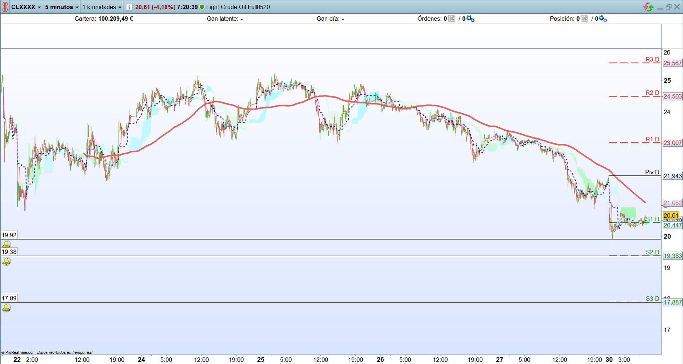Click the 24,503 price tag

pos(672,96)
